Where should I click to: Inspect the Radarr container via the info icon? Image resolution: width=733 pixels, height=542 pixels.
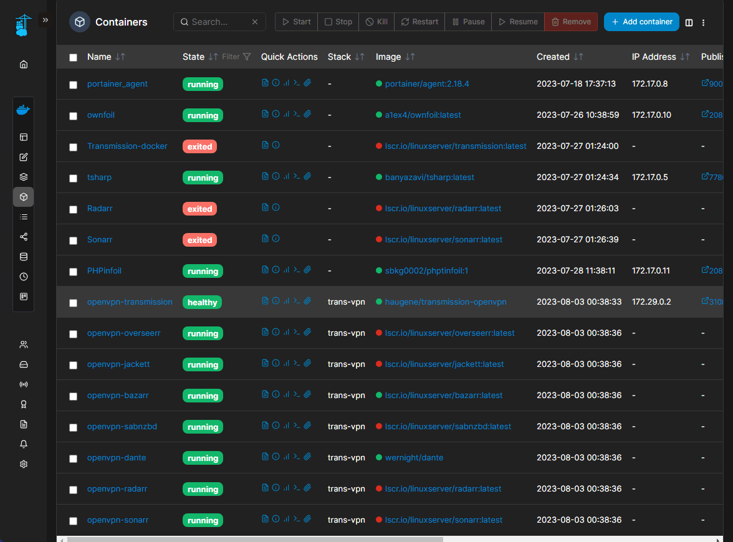pyautogui.click(x=275, y=207)
